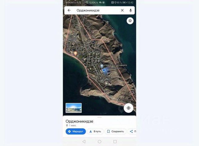The width and height of the screenshot is (199, 146).
Task: Tap the parking location pin marker
Action: (x=102, y=66)
